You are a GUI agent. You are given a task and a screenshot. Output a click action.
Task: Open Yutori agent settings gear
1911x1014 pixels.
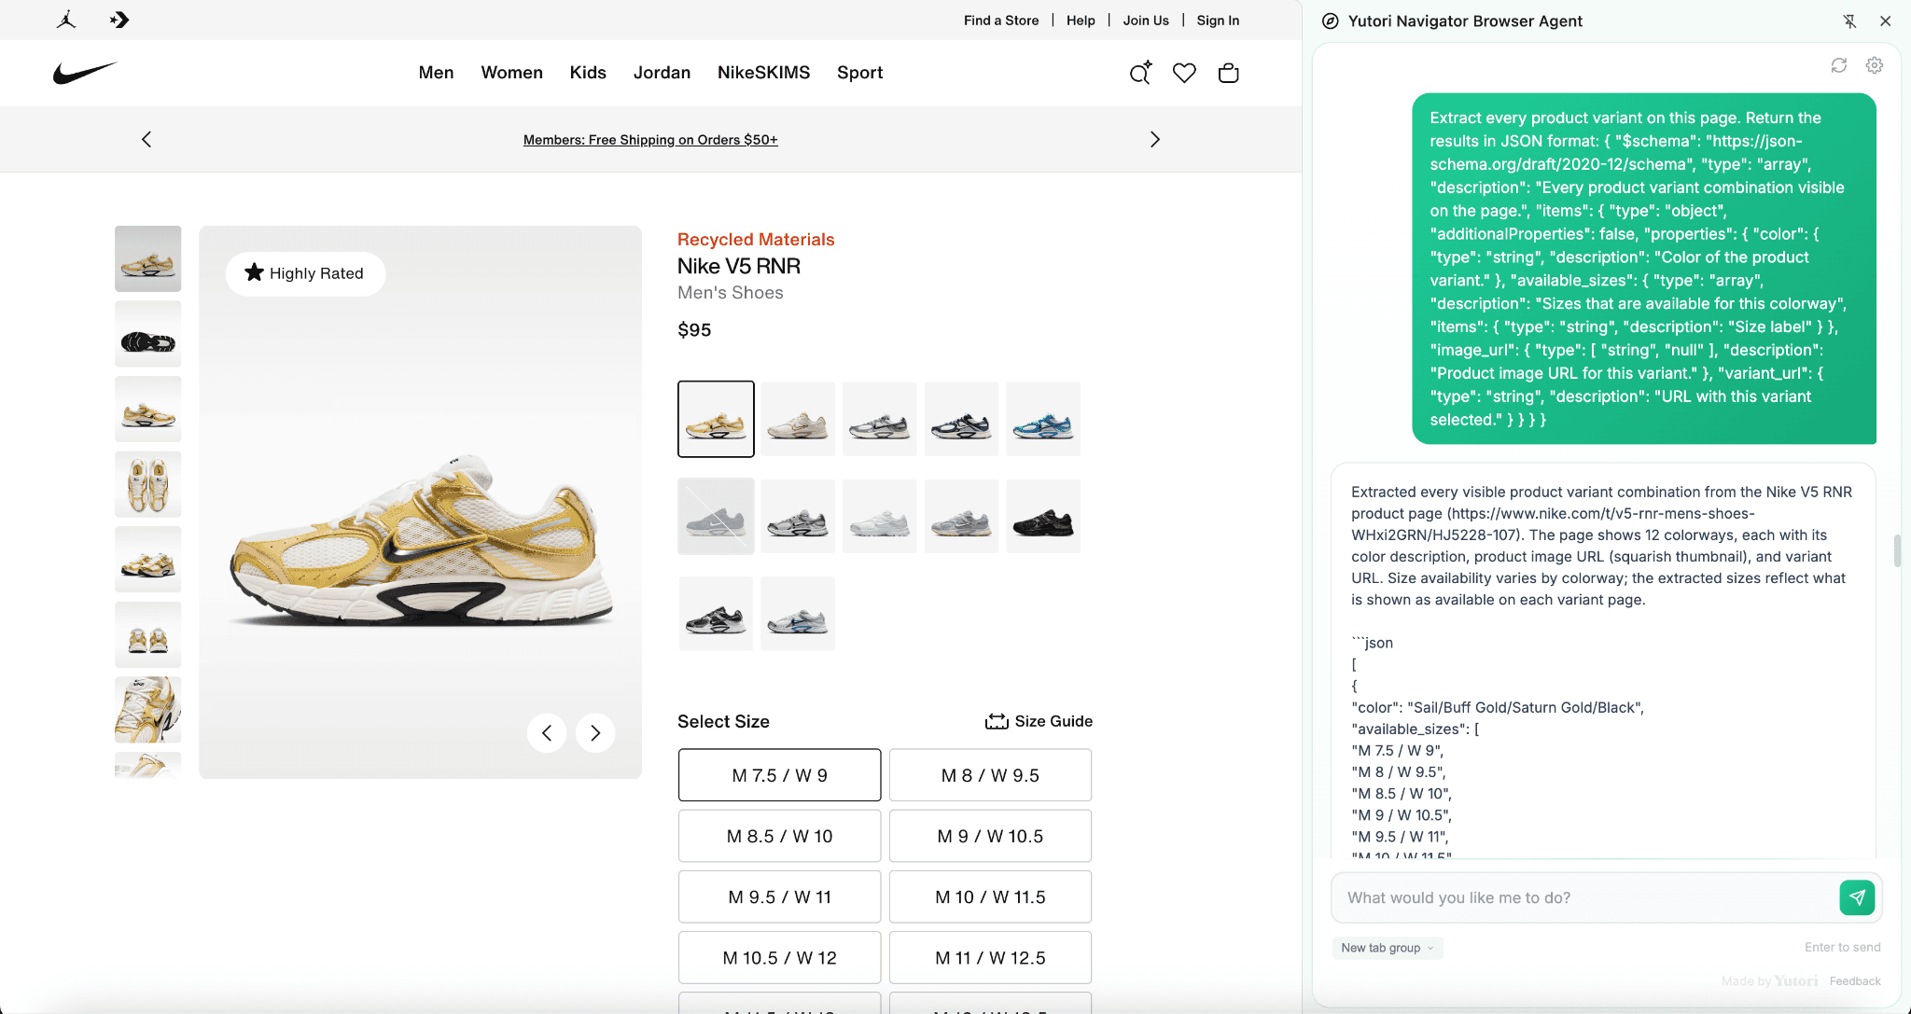pos(1875,65)
